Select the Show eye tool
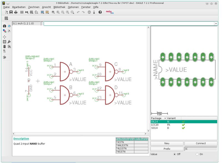The image size is (222, 163). (x=9, y=26)
